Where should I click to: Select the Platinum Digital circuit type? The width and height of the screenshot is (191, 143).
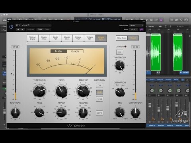pos(33,38)
